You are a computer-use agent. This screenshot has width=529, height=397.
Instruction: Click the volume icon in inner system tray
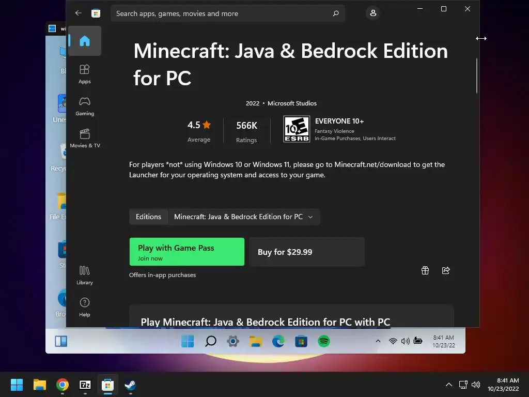pos(405,341)
